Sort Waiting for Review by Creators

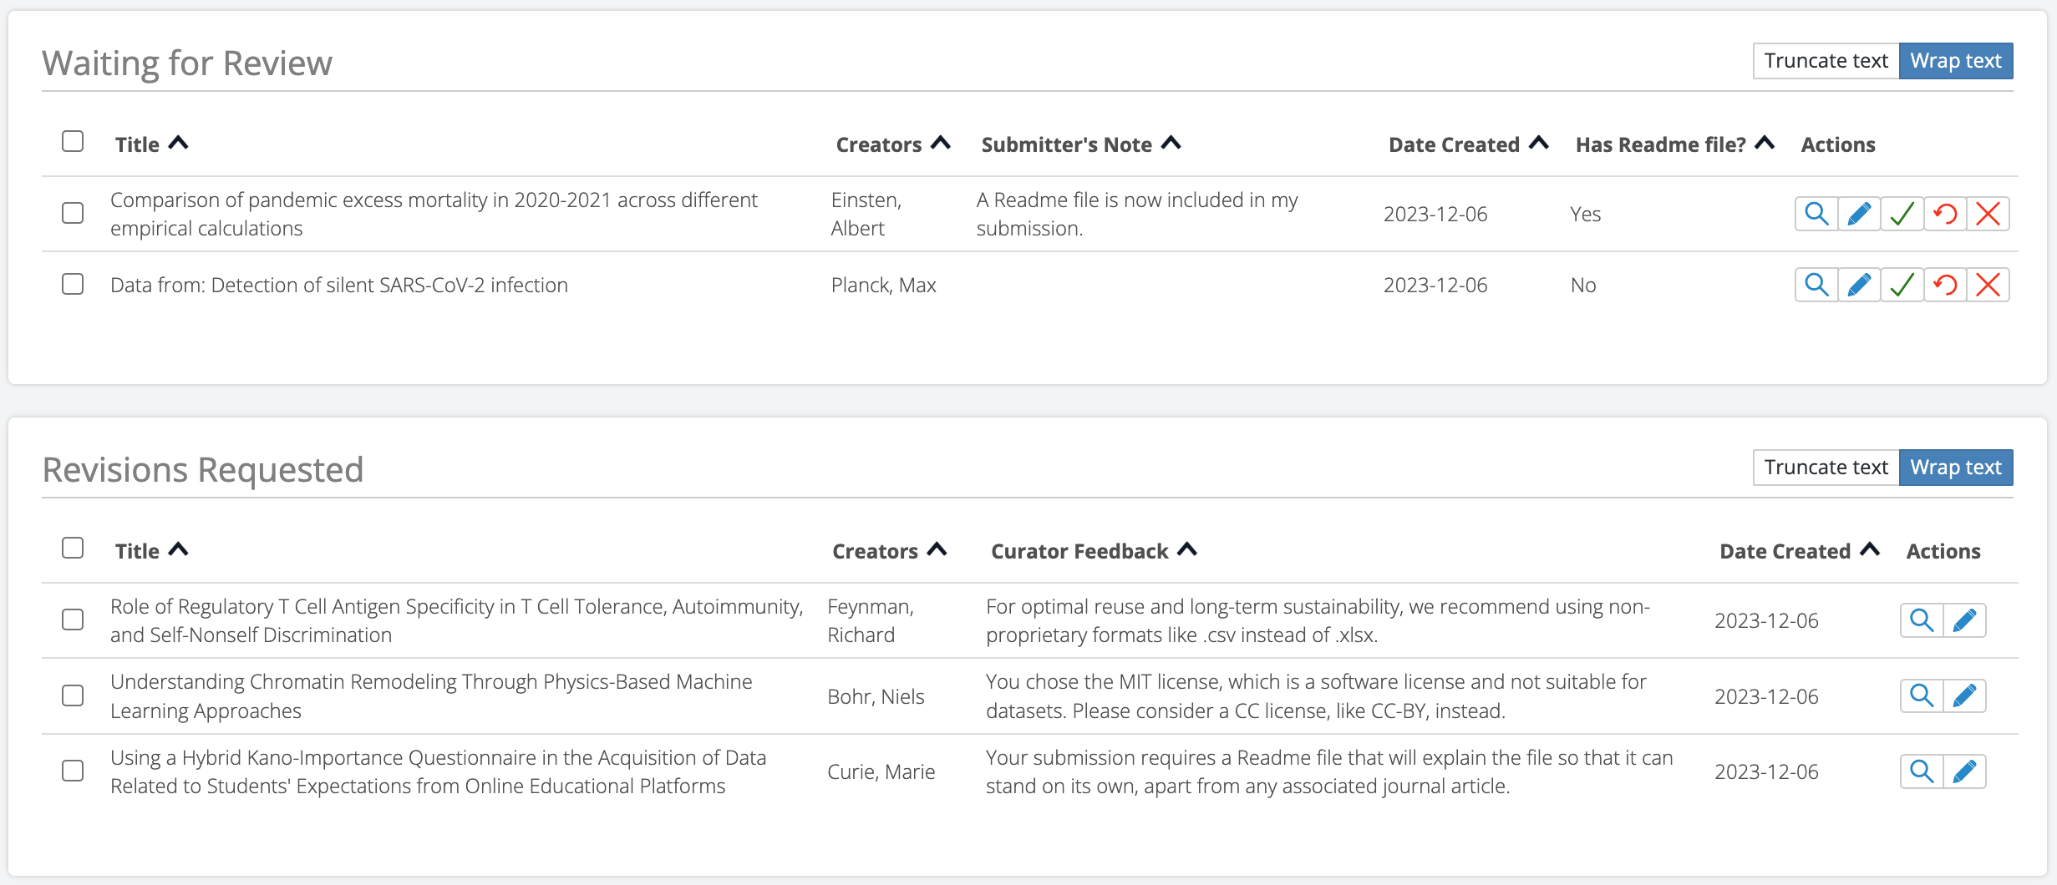pos(892,144)
